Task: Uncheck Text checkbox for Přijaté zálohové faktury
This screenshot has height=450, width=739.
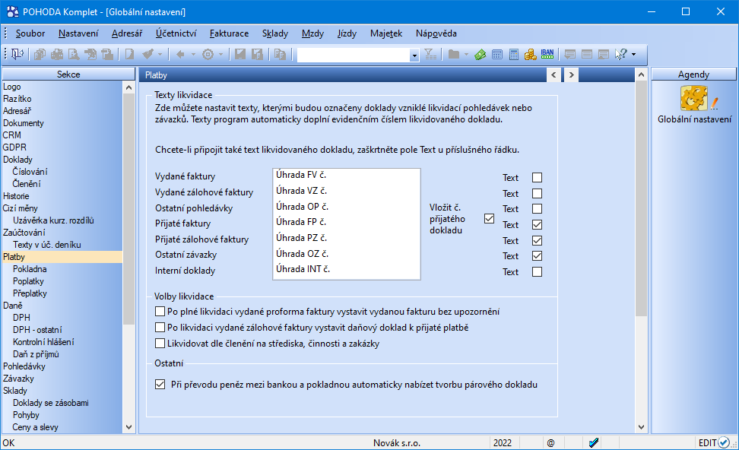Action: (x=537, y=241)
